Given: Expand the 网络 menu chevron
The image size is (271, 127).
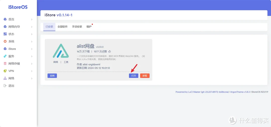Looking at the screenshot, I should 32,79.
